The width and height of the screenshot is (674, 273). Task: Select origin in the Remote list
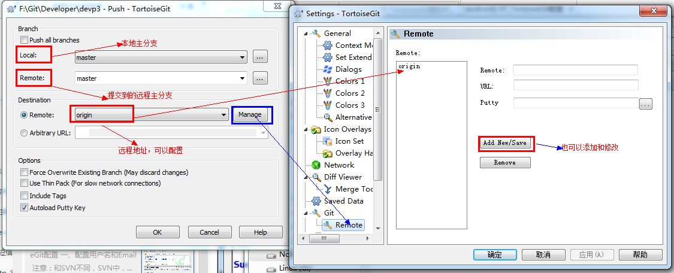pyautogui.click(x=409, y=66)
